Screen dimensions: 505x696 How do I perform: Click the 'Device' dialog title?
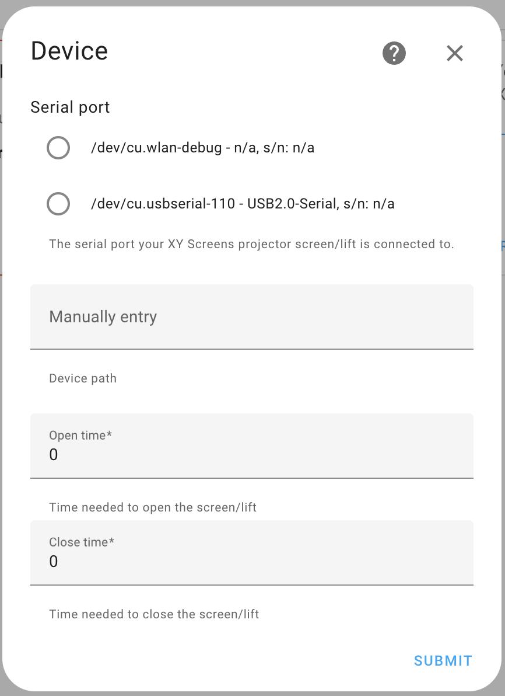pyautogui.click(x=69, y=51)
